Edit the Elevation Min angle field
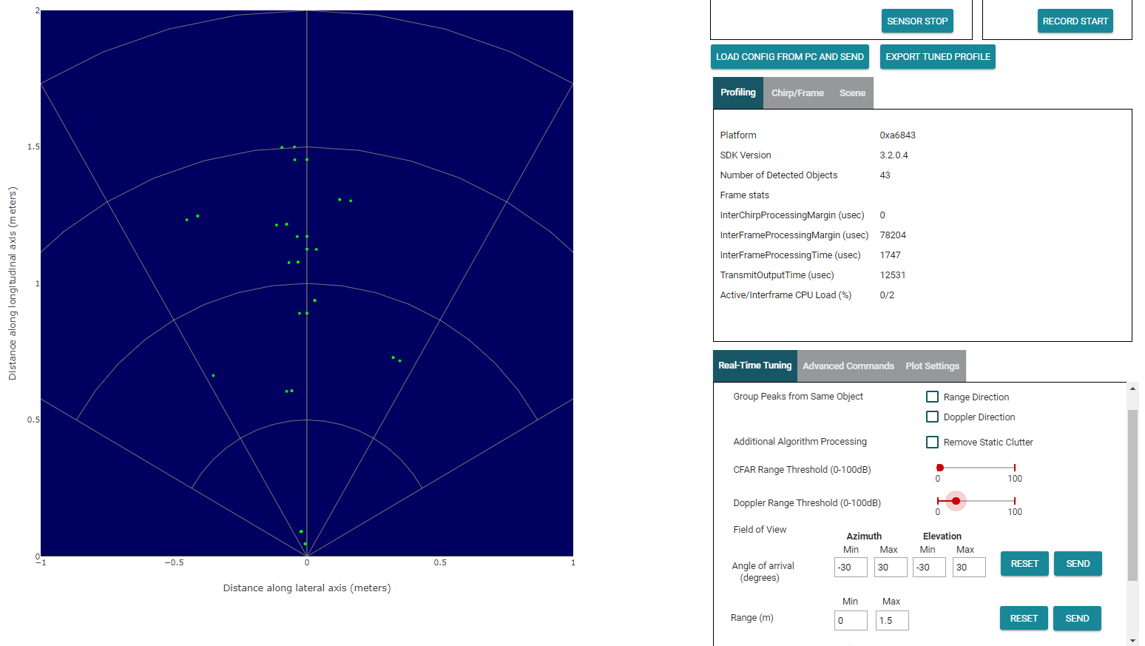This screenshot has width=1145, height=646. 929,568
